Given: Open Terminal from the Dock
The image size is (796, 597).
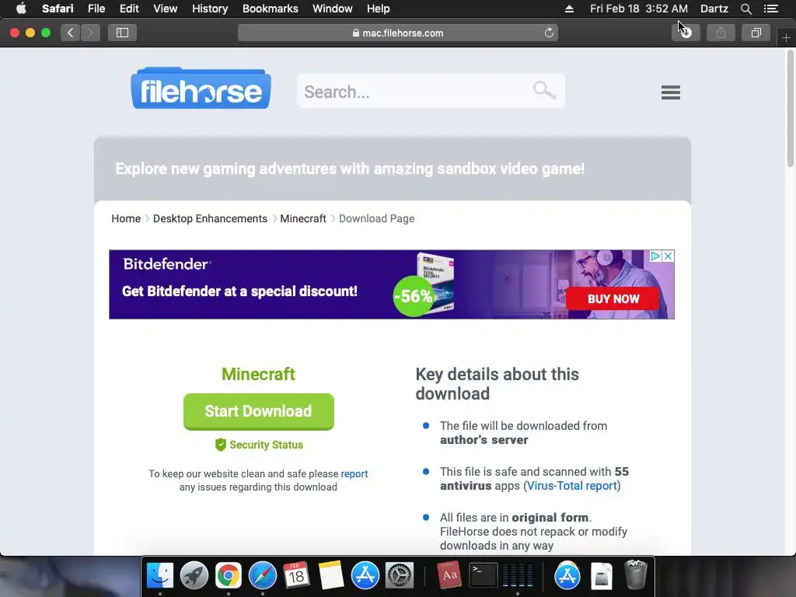Looking at the screenshot, I should (483, 576).
